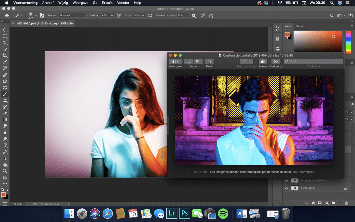This screenshot has width=355, height=222.
Task: Create a new layer
Action: point(340,203)
